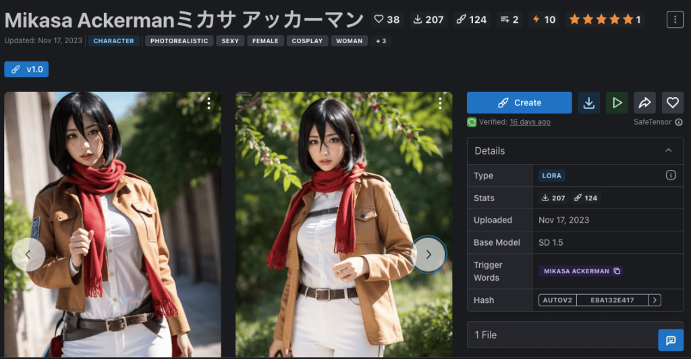Click the green play run-model button
This screenshot has width=691, height=359.
click(x=617, y=103)
